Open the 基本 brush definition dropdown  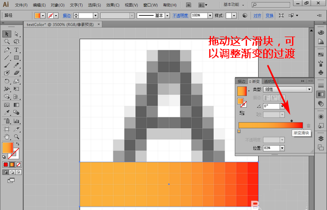(x=167, y=15)
